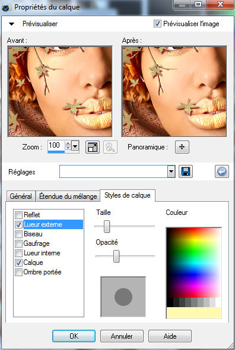235x350 pixels.
Task: Enable the Biseau checkbox
Action: (19, 234)
